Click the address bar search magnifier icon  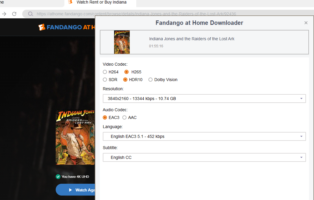pos(31,14)
